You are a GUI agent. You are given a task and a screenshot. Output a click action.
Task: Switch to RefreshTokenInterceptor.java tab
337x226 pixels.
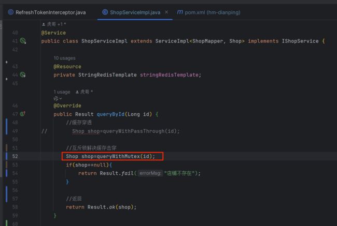pos(47,12)
